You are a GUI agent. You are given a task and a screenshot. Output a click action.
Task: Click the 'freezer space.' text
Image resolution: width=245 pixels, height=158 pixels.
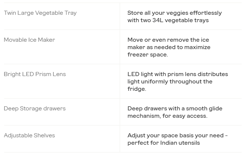tap(148, 55)
